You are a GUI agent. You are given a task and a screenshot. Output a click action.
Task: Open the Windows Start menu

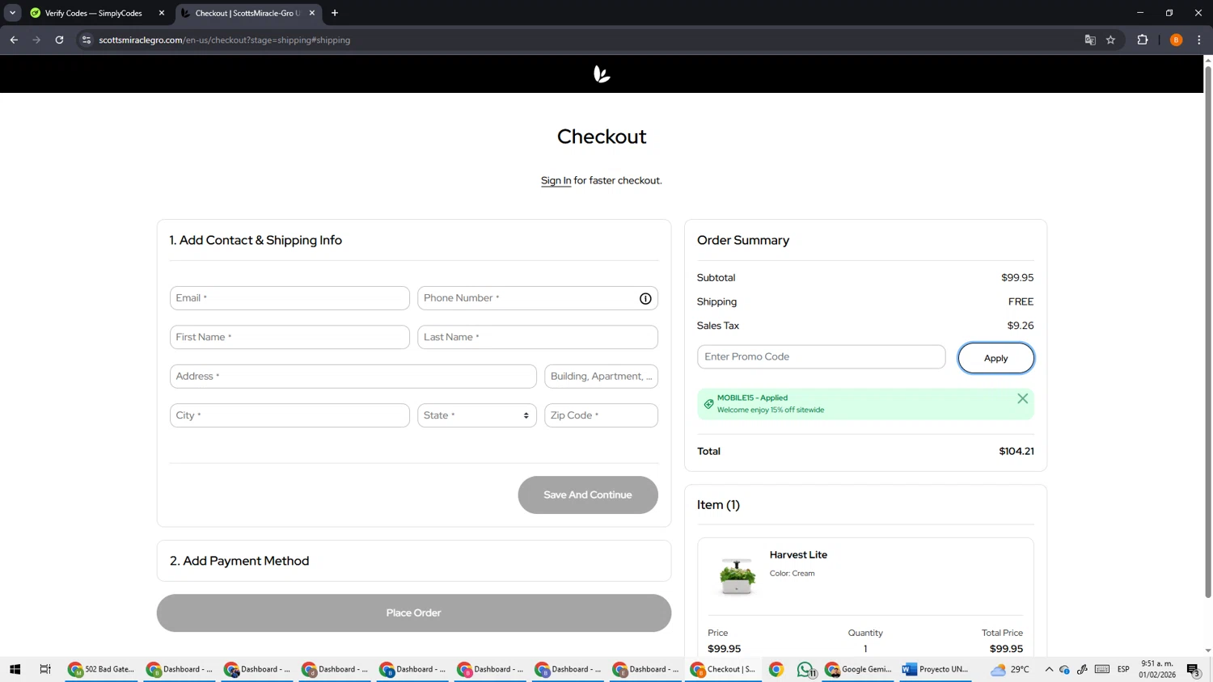15,669
